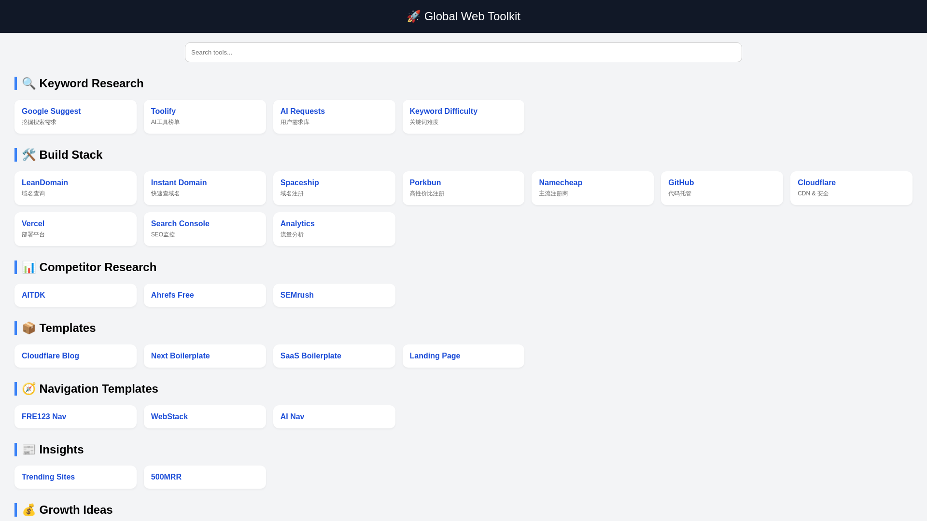
Task: Click the Keyword Research heading text
Action: click(x=91, y=83)
